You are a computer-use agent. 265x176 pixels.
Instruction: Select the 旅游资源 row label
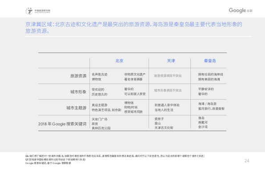coord(78,76)
